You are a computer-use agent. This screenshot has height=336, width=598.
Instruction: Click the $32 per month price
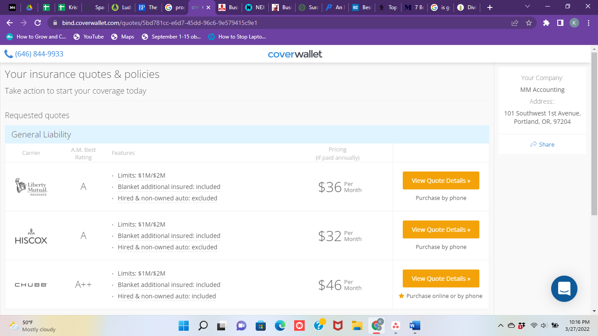pyautogui.click(x=340, y=236)
